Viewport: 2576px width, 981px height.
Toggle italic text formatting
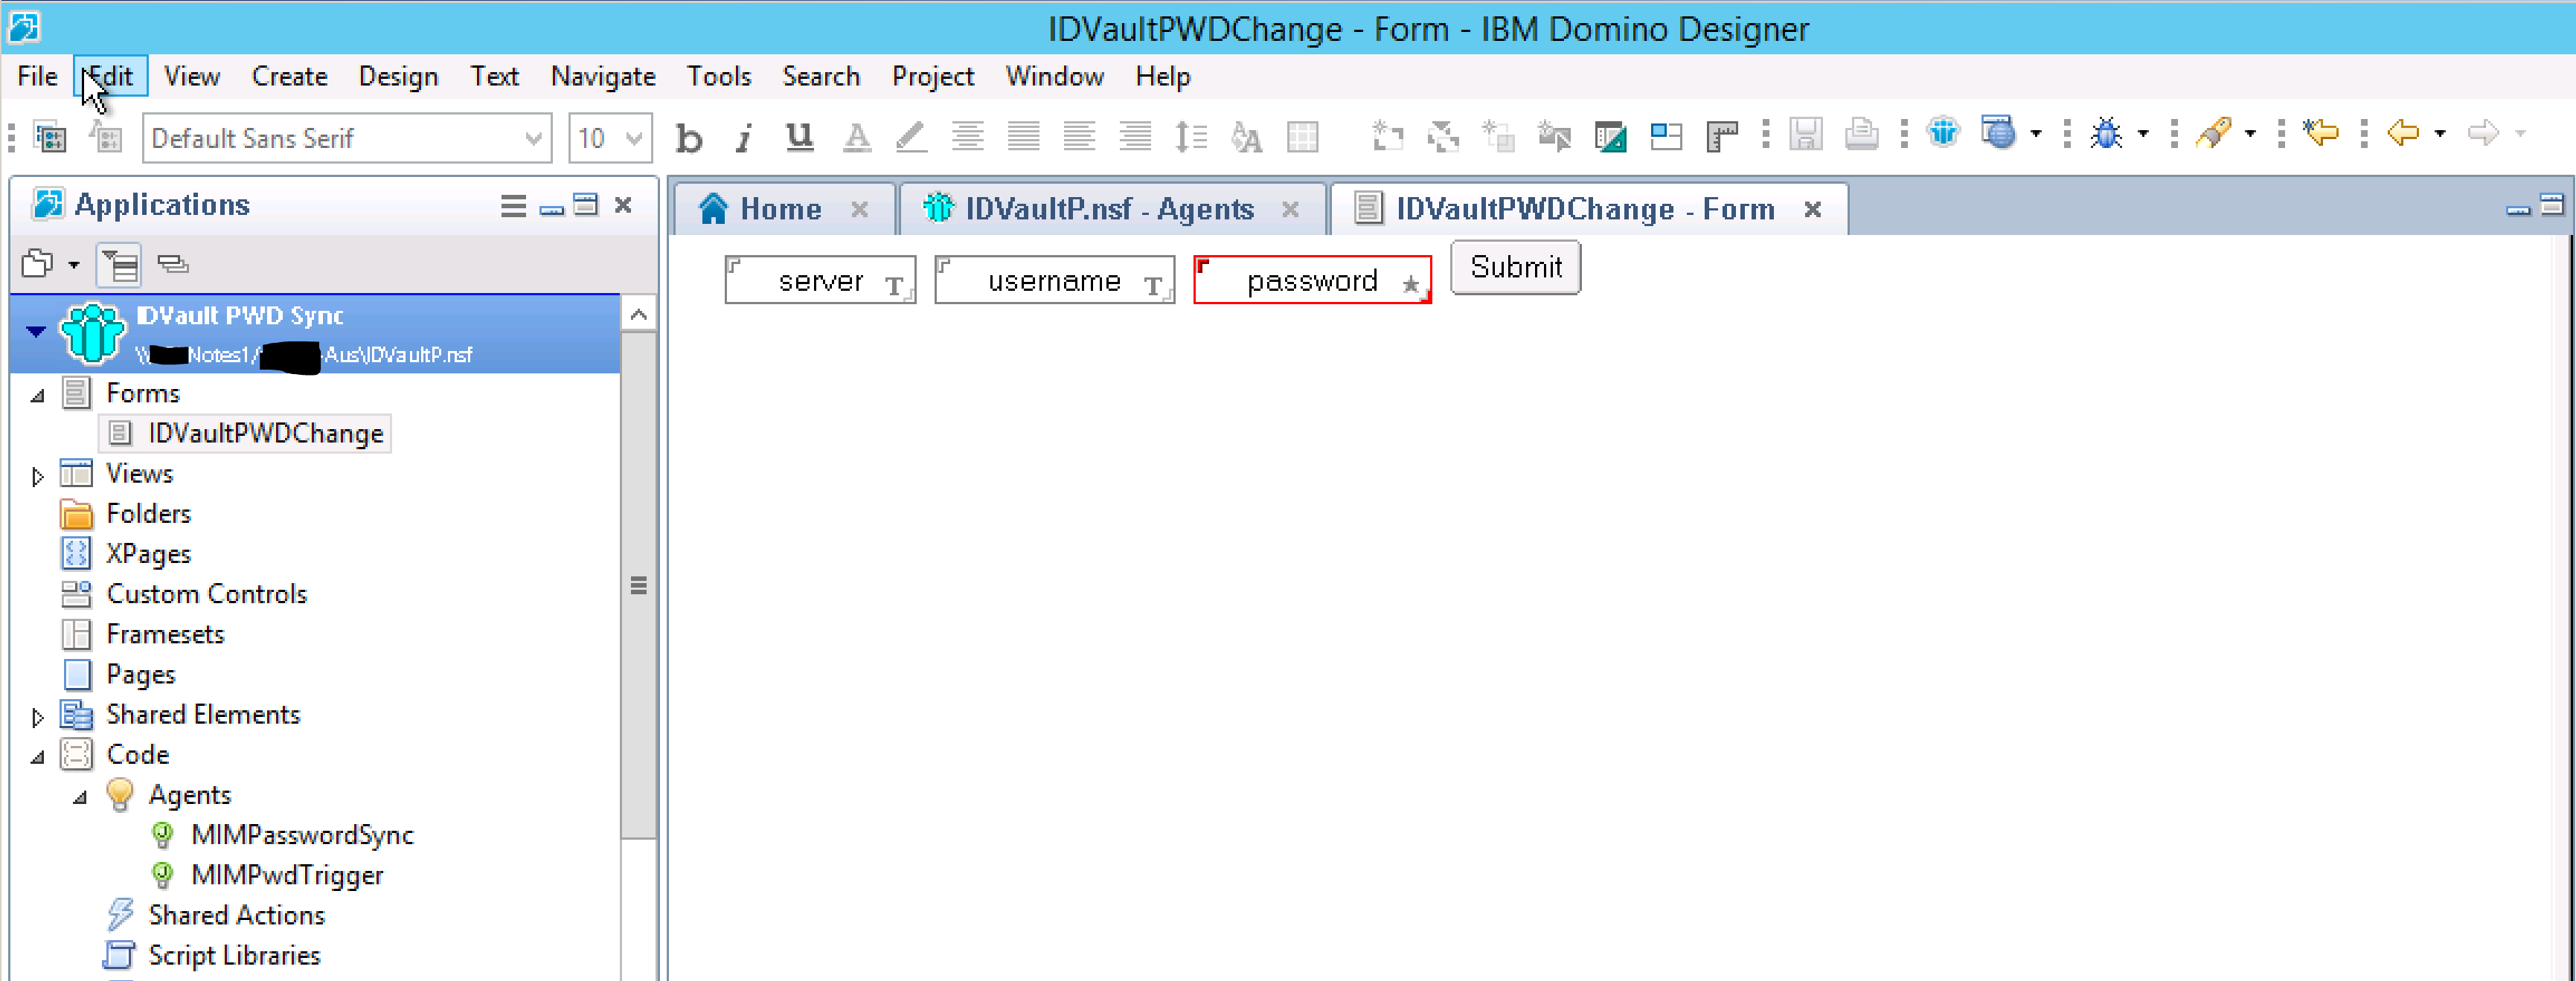(743, 138)
